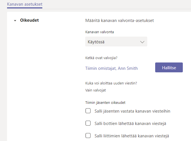Open the Kanavan valvonta dropdown showing Käytössä
The width and height of the screenshot is (191, 141).
coord(116,42)
